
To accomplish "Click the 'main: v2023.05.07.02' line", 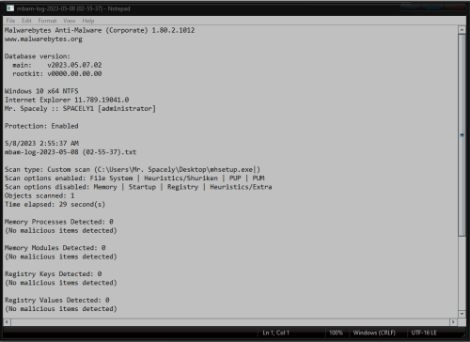I will click(x=57, y=65).
